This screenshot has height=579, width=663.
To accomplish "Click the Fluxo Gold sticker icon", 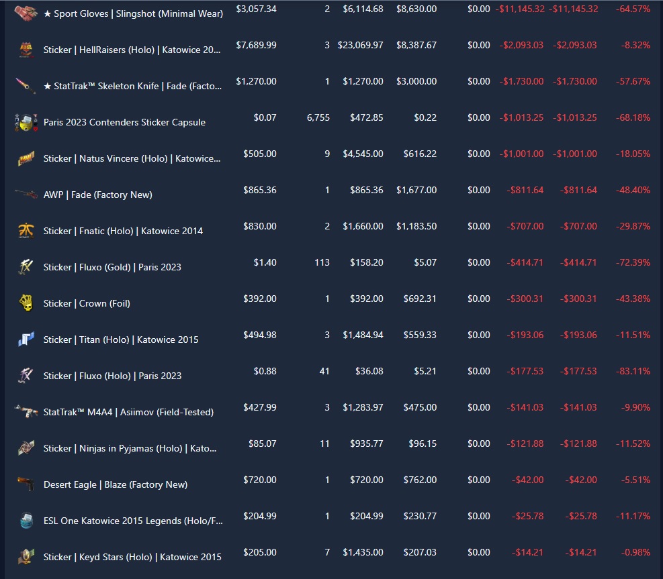I will click(x=26, y=267).
